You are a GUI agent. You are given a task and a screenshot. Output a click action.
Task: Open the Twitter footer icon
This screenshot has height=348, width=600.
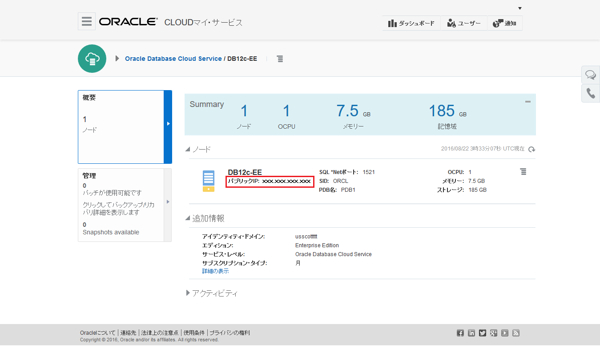[483, 333]
